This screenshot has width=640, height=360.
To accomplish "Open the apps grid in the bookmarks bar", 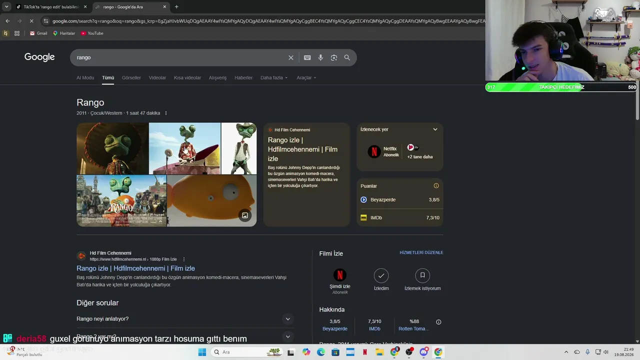I will (x=17, y=33).
